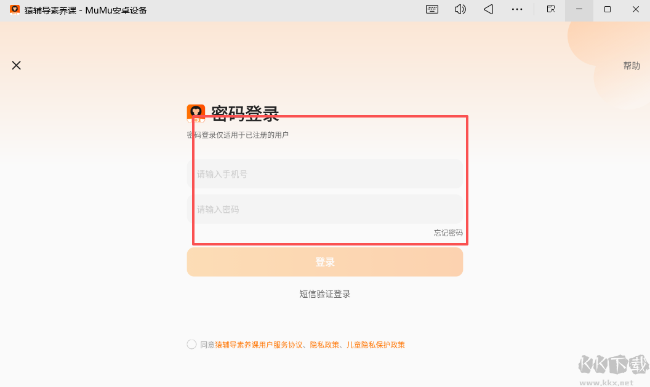Image resolution: width=650 pixels, height=387 pixels.
Task: Click the window pop-out icon in title bar
Action: [x=550, y=9]
